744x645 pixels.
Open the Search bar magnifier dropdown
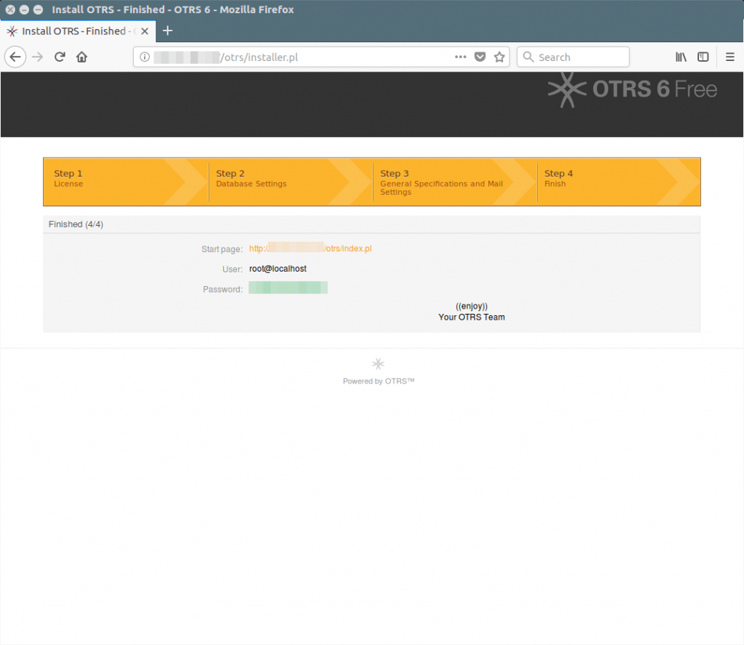tap(528, 57)
